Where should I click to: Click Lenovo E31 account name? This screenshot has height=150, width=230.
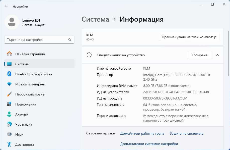pos(31,20)
